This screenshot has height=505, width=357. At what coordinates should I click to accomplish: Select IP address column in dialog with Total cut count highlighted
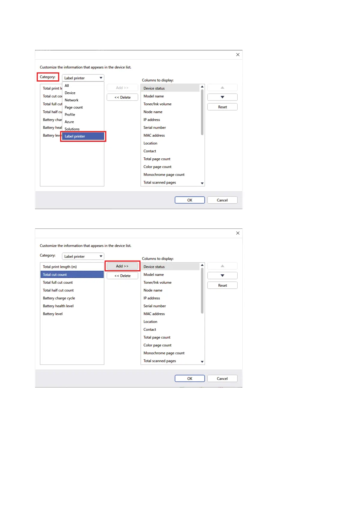tap(170, 298)
